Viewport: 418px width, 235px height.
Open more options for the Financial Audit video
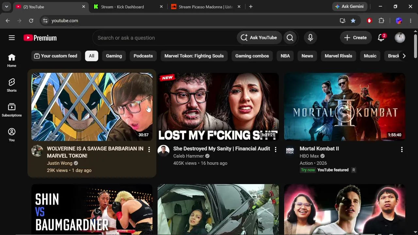(x=275, y=149)
